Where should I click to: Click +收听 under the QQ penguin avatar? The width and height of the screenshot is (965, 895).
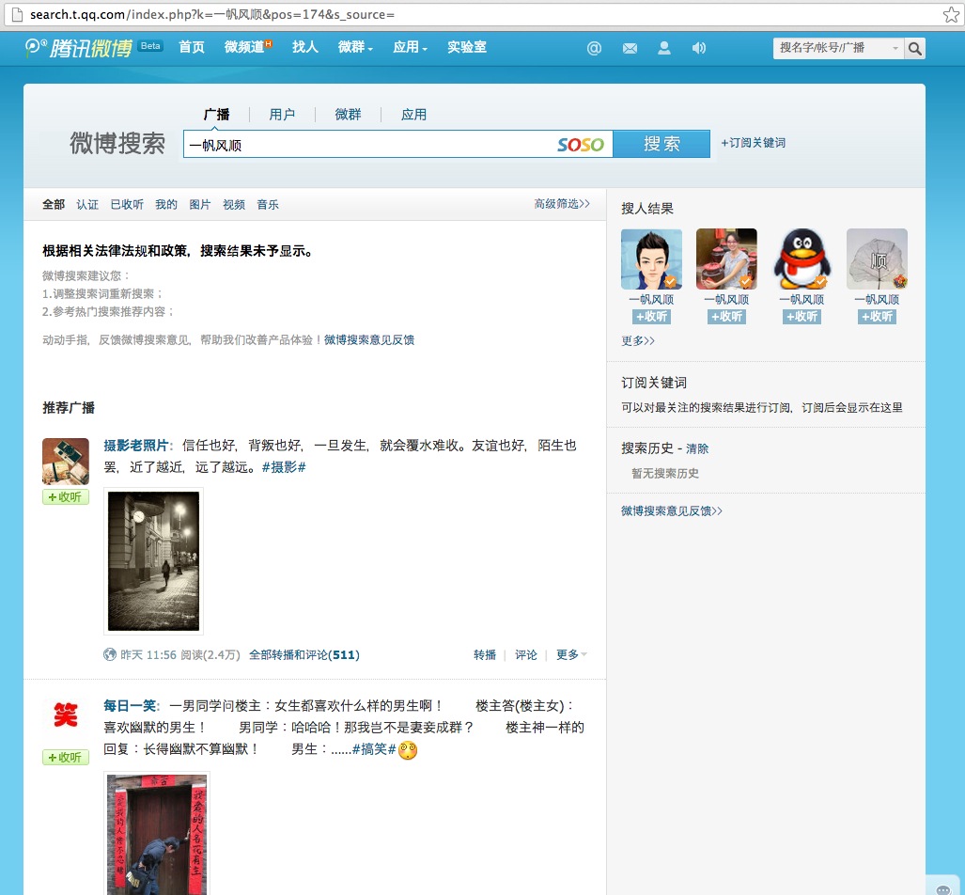802,317
